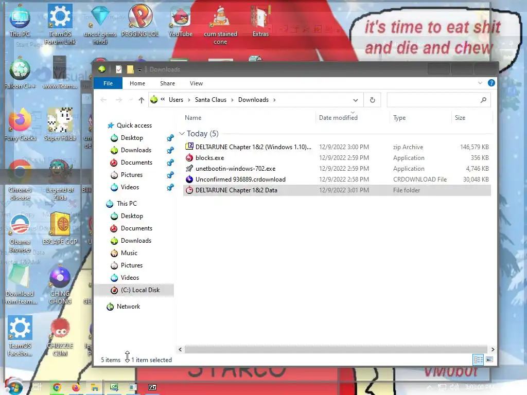The height and width of the screenshot is (395, 527).
Task: Expand the ribbon using the chevron
Action: [480, 83]
